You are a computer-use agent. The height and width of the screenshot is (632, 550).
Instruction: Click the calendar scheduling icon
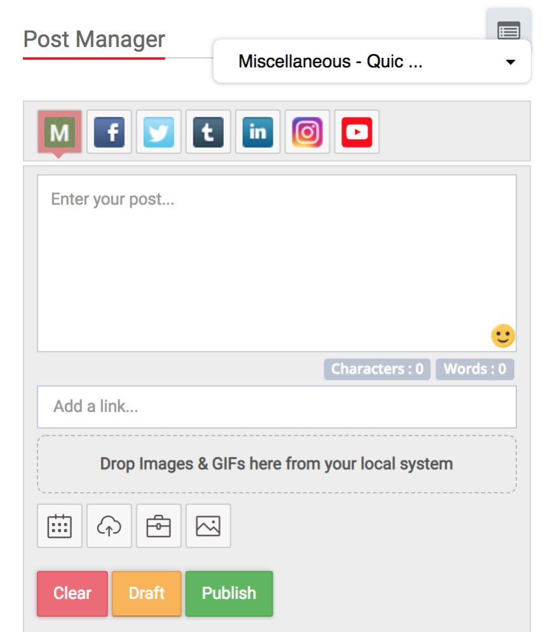point(59,526)
